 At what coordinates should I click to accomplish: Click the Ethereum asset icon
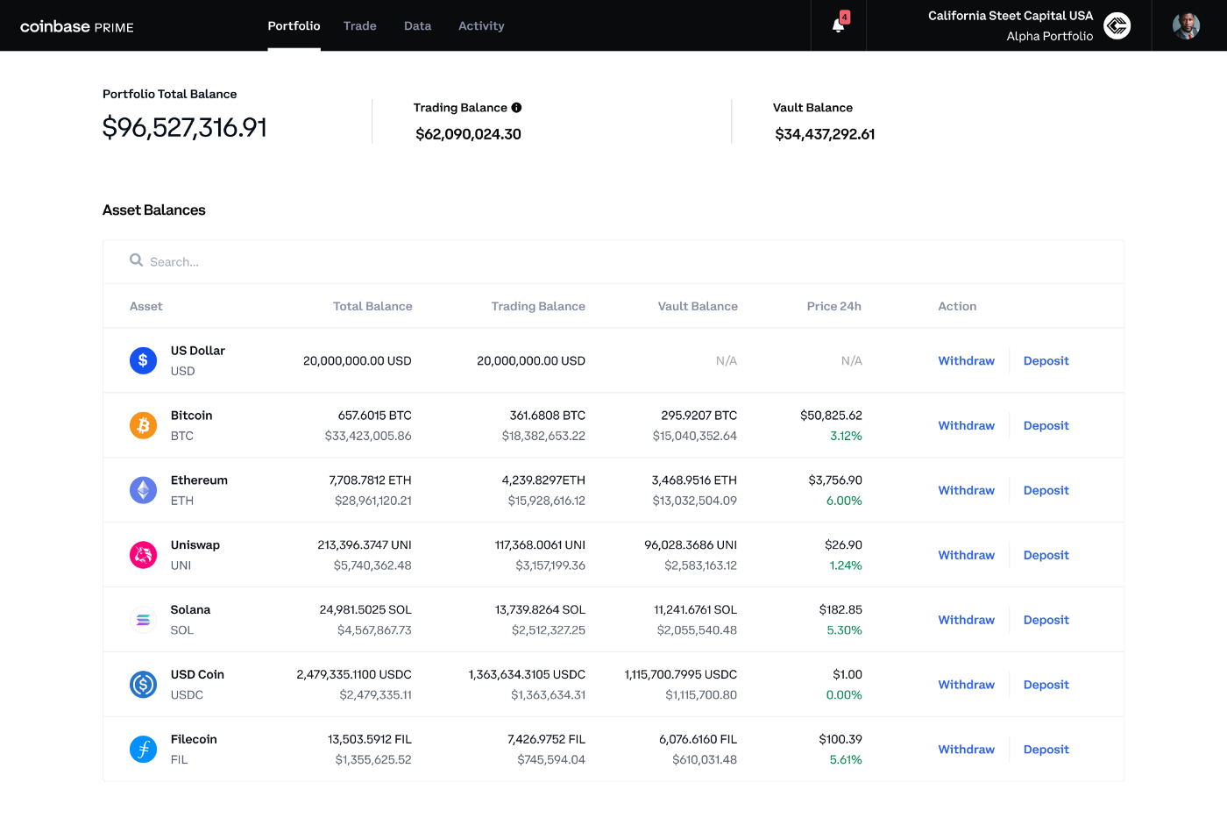(143, 489)
